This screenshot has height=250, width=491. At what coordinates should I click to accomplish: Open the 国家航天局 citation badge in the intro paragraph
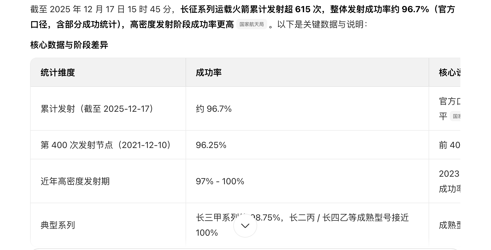(x=251, y=24)
